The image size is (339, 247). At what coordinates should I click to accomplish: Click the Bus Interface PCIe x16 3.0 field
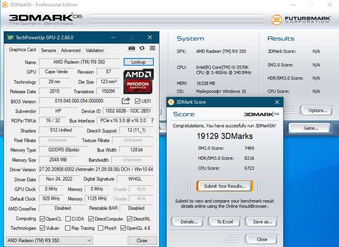[123, 120]
